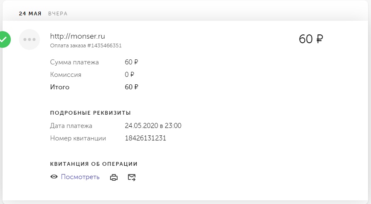
Task: Click the Комиссия value 0 ₽
Action: [130, 75]
